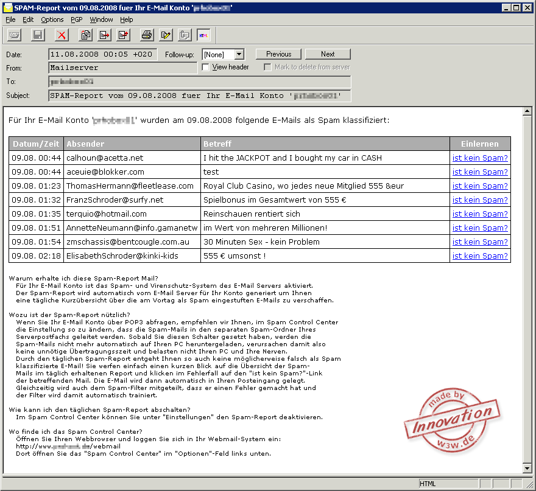Open the File menu

pyautogui.click(x=10, y=19)
